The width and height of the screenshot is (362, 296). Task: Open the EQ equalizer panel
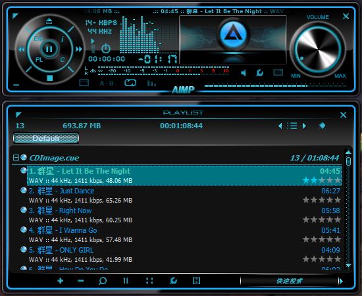[x=38, y=39]
